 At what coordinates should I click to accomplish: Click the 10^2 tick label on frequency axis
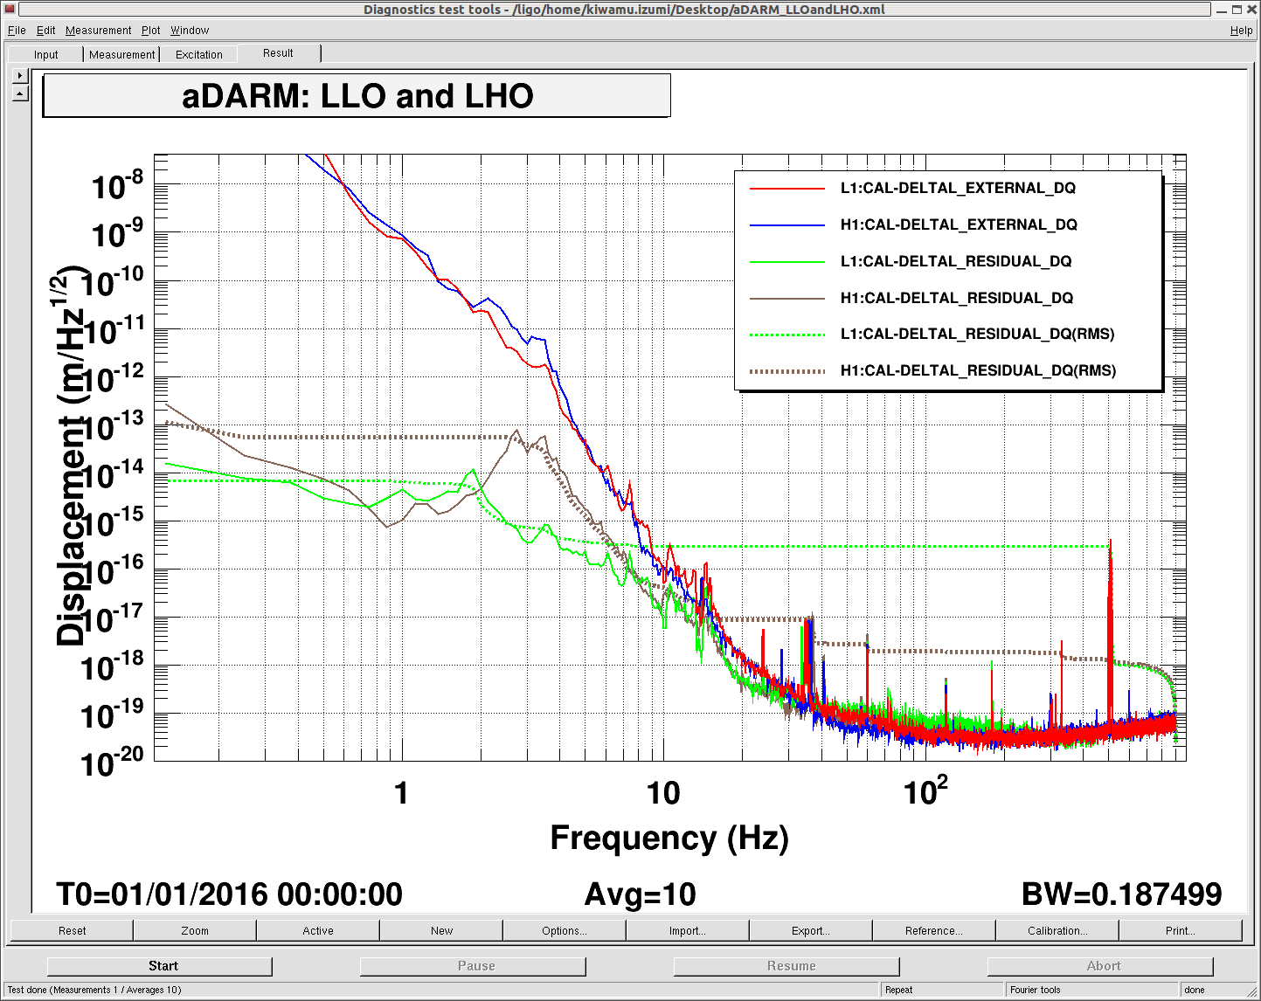pyautogui.click(x=925, y=791)
